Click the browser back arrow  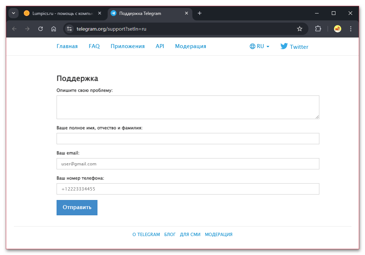pyautogui.click(x=15, y=29)
